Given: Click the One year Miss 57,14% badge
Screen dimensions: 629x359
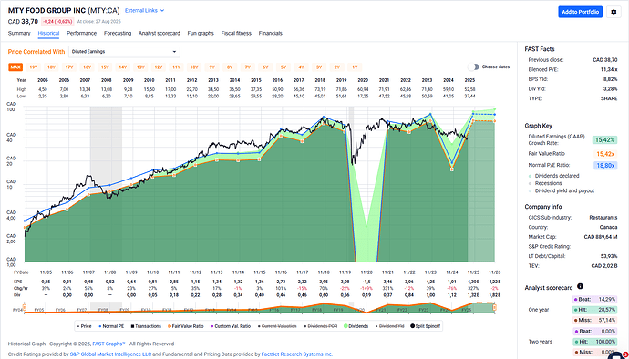Looking at the screenshot, I should coord(593,320).
